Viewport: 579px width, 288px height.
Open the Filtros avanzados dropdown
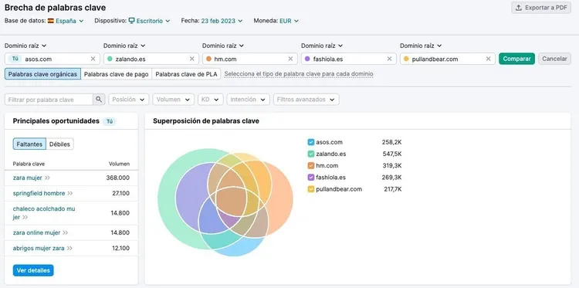pos(306,100)
